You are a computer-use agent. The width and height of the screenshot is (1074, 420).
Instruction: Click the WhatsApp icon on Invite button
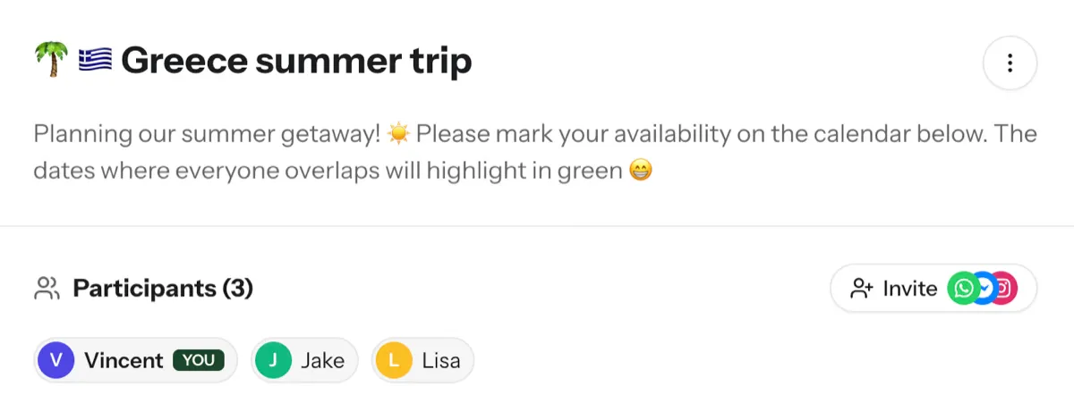click(963, 289)
